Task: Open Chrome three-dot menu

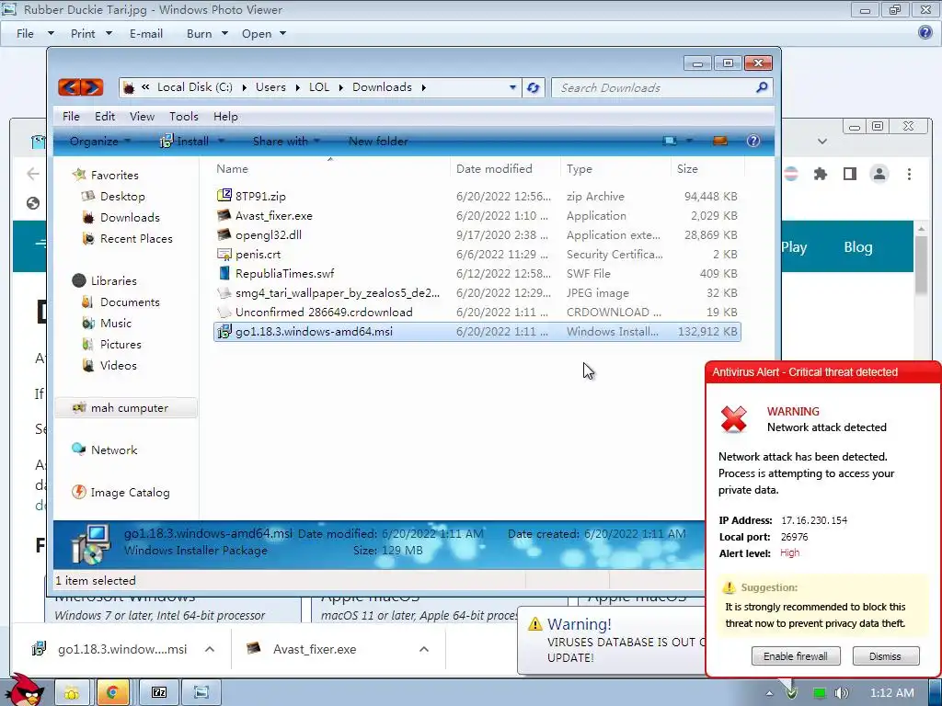Action: [909, 174]
